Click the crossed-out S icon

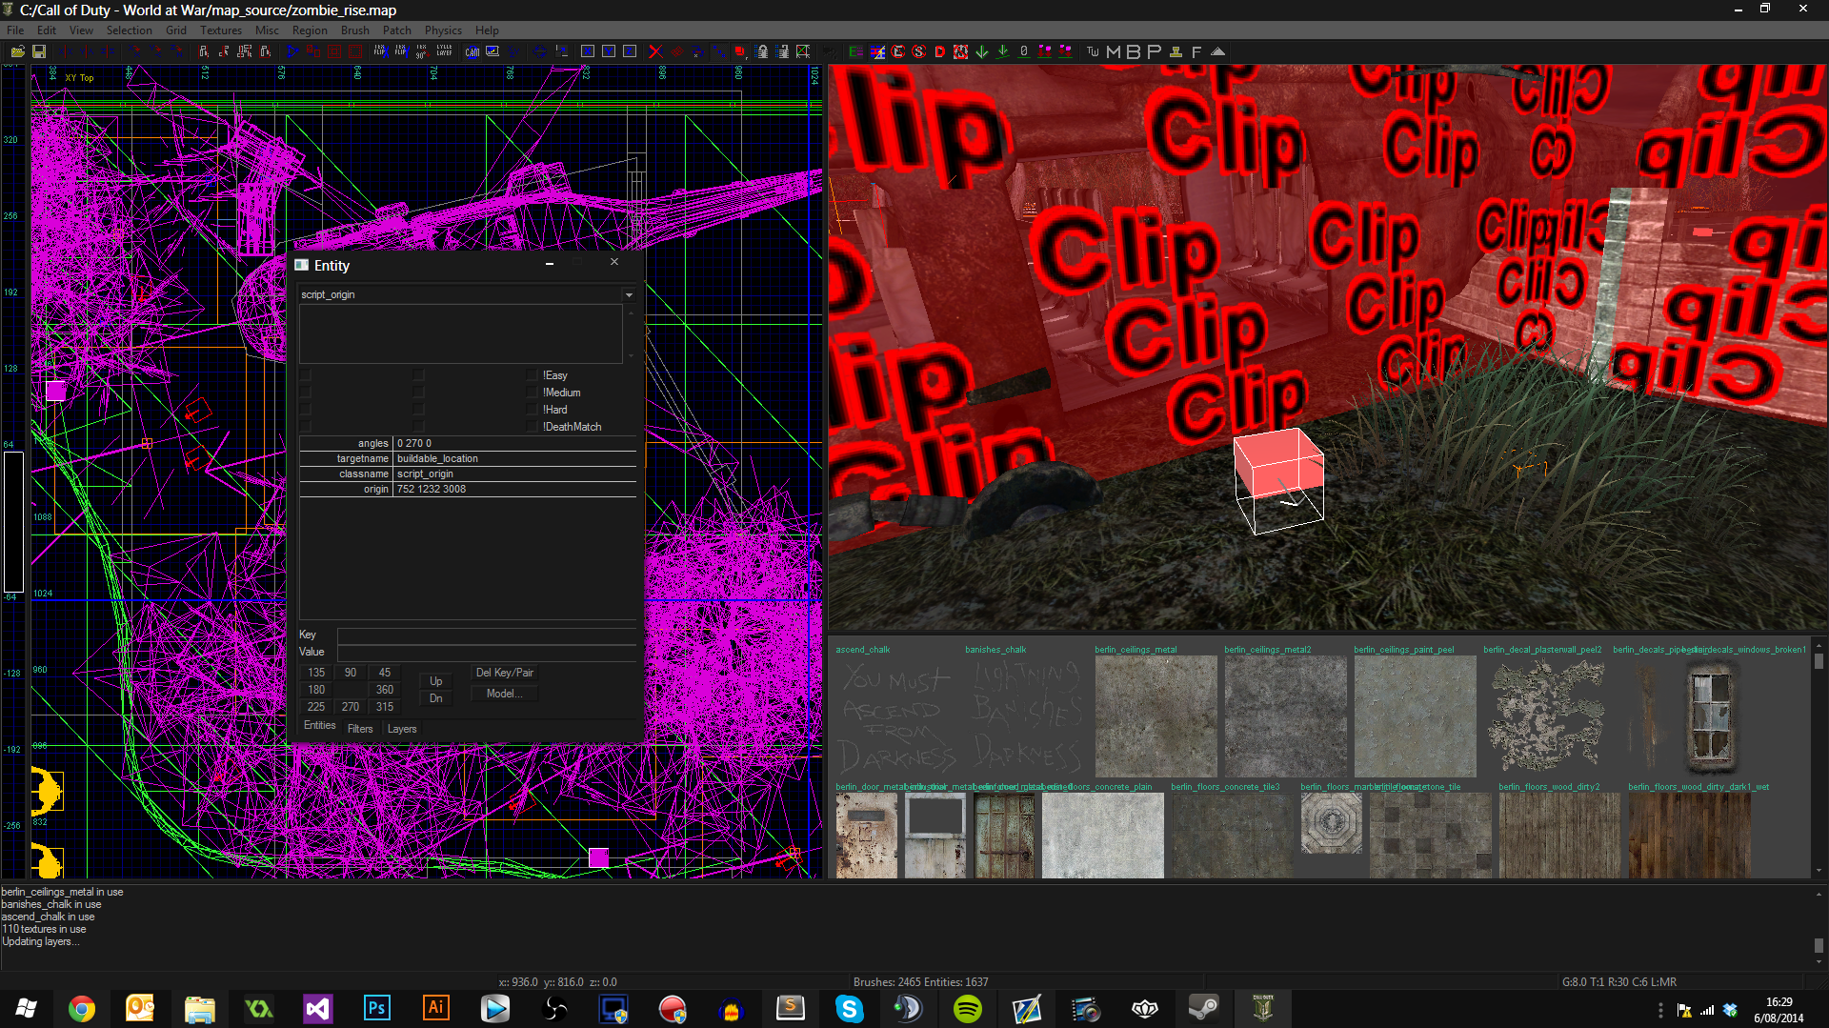point(918,51)
